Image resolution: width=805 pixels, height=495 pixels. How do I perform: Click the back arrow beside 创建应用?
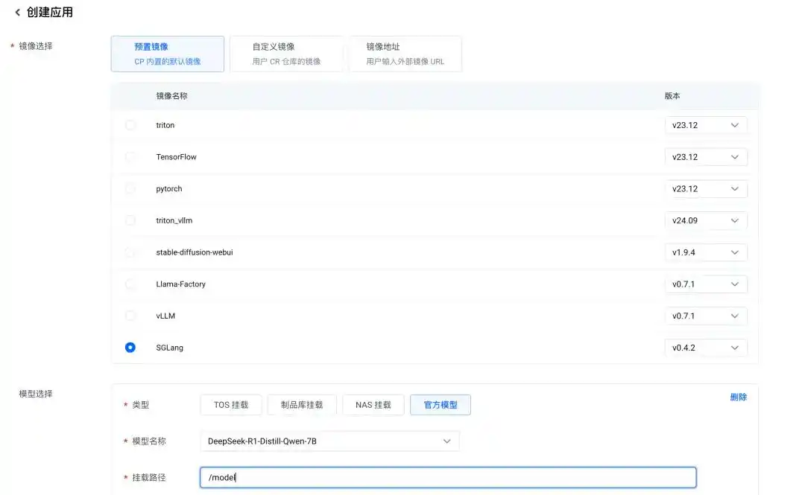(17, 12)
